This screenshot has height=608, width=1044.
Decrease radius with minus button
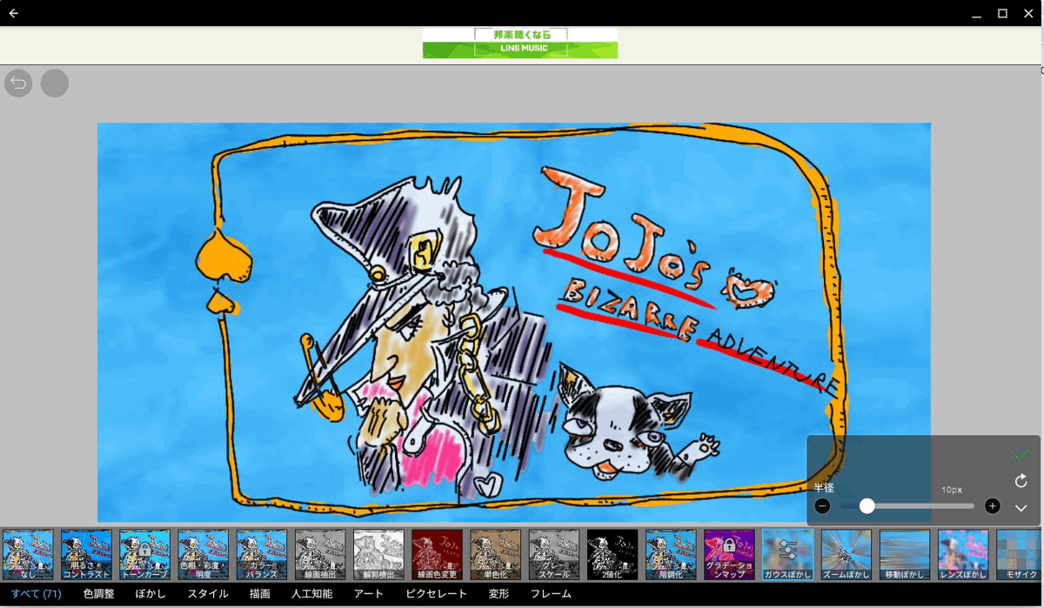point(822,506)
